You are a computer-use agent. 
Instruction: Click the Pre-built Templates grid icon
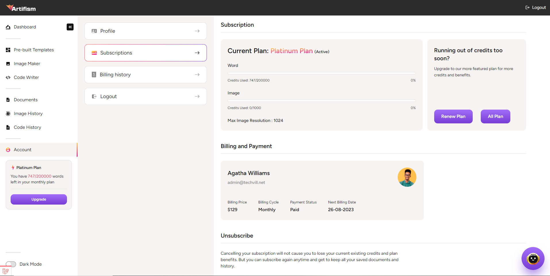tap(8, 50)
